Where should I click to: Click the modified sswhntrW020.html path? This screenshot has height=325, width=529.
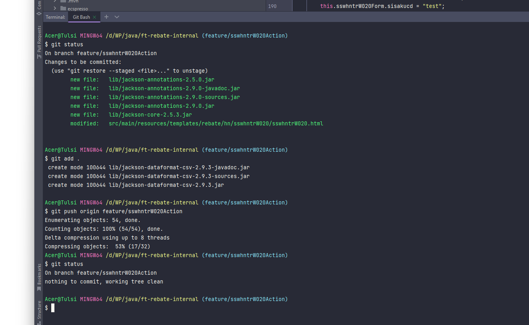(x=216, y=123)
